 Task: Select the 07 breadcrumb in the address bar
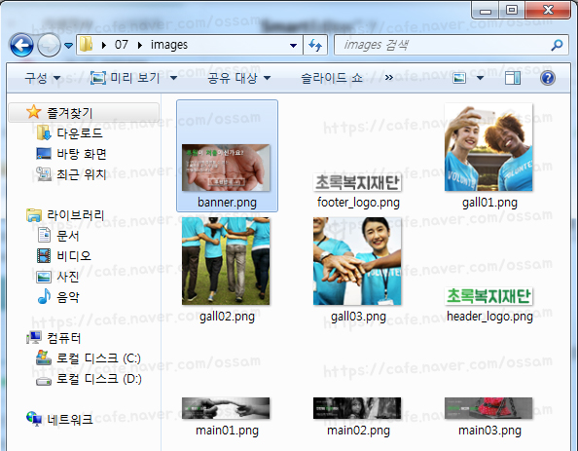tap(121, 45)
